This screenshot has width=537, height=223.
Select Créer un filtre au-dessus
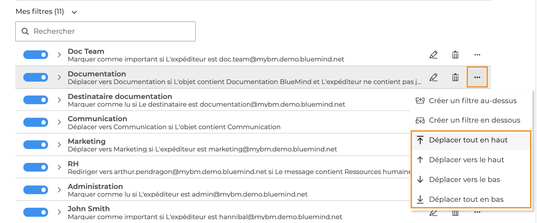coord(473,101)
